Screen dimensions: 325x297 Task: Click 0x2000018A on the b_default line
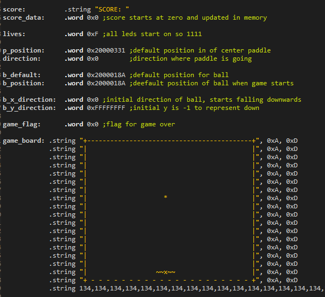pyautogui.click(x=106, y=75)
